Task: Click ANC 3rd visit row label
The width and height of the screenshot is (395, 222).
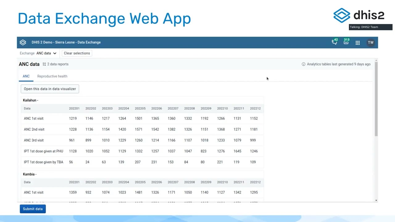Action: point(34,140)
